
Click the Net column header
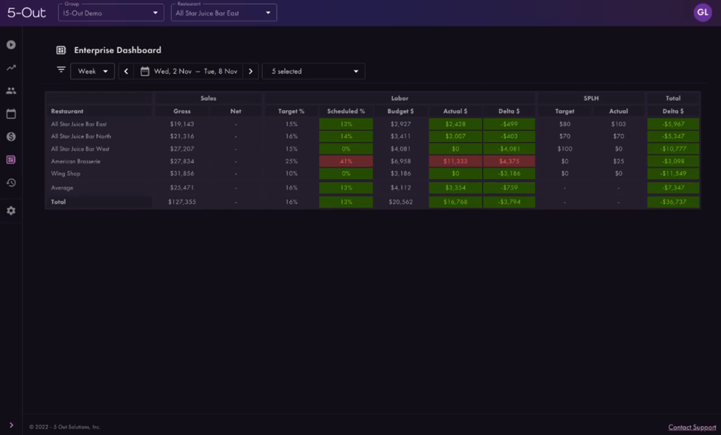coord(236,111)
